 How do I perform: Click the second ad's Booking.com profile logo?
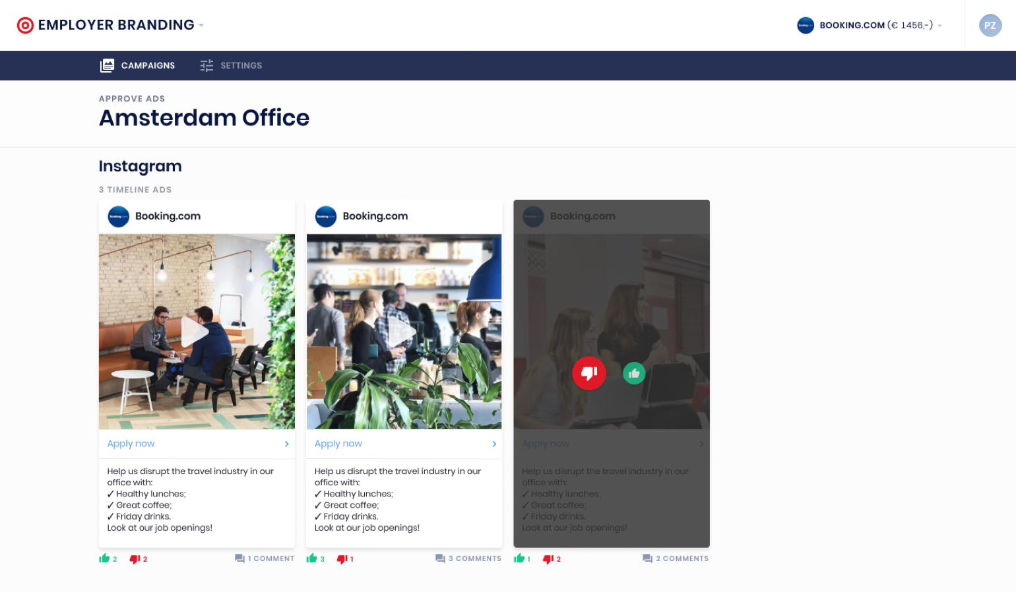326,216
